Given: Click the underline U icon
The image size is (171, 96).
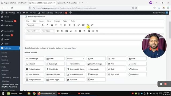Looking at the screenshot, I should [x=97, y=31].
